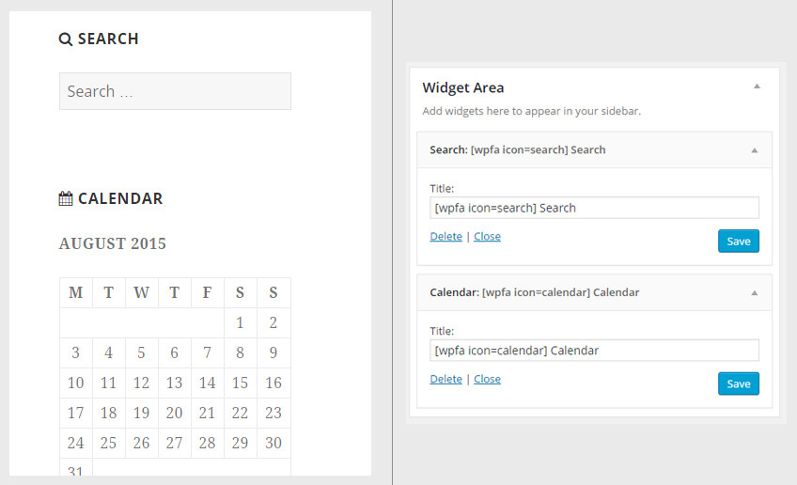Save the Search widget
This screenshot has height=485, width=797.
739,242
